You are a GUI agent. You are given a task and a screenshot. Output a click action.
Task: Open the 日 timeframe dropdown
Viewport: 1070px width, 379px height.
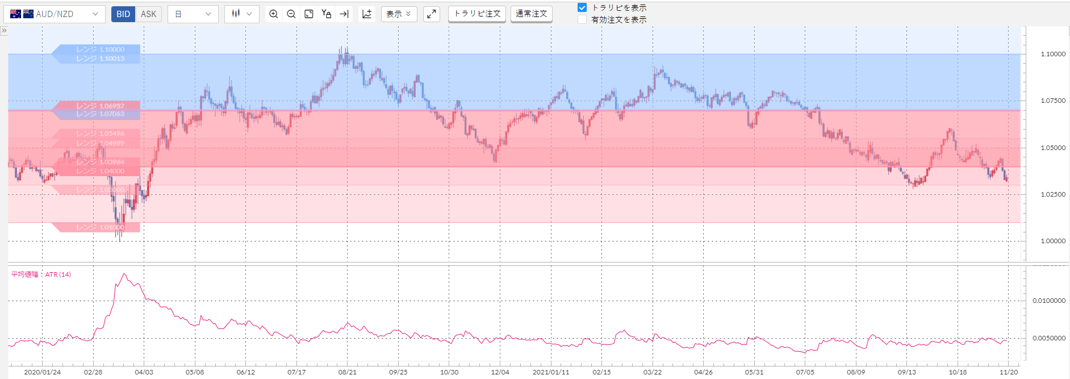pos(193,14)
